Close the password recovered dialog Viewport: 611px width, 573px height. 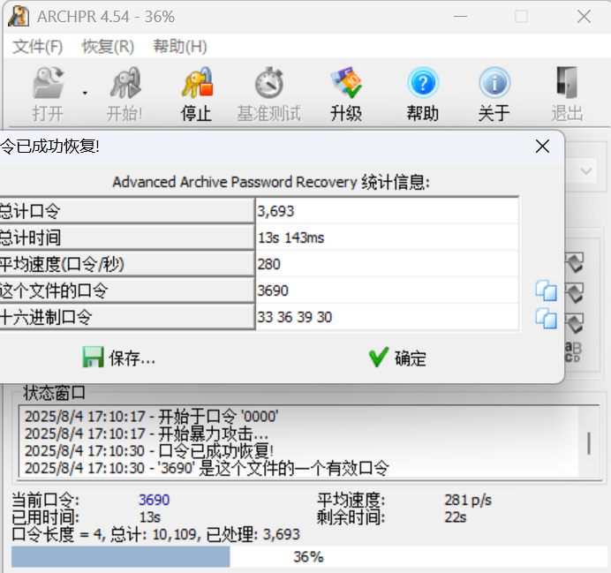542,147
